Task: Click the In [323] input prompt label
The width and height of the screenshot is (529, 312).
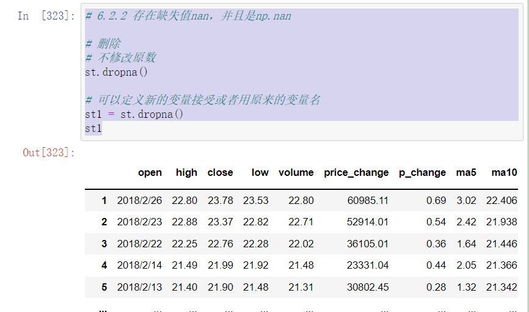Action: click(46, 16)
